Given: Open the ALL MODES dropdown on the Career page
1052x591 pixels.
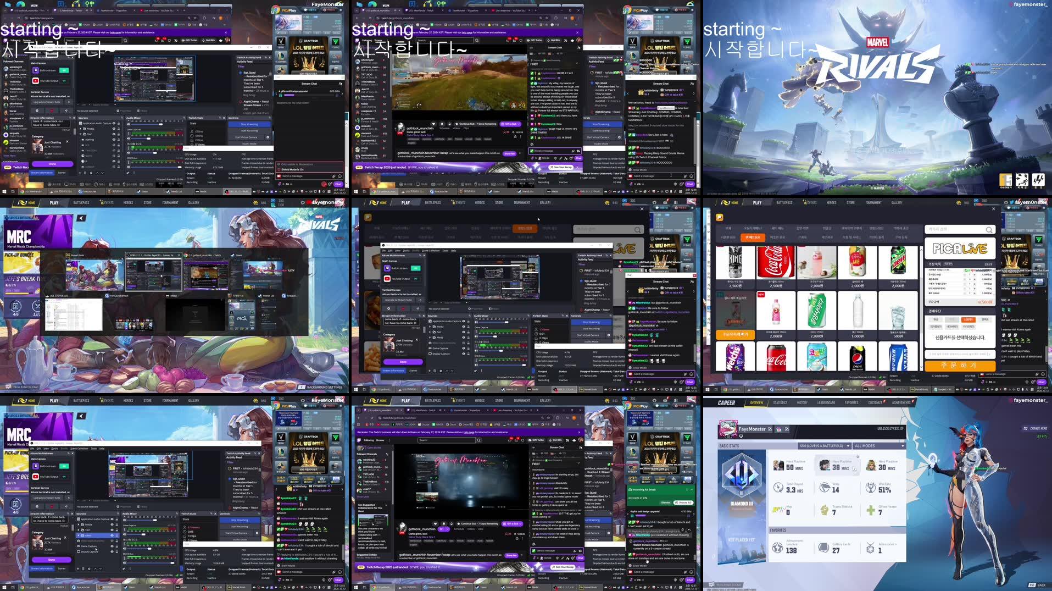Looking at the screenshot, I should click(879, 445).
